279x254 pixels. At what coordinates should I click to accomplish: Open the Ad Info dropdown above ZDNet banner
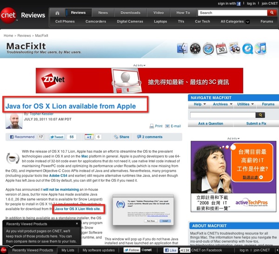click(x=139, y=65)
